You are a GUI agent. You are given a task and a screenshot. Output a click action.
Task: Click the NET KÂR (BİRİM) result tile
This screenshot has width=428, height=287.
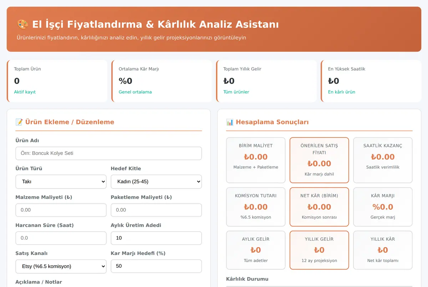coord(319,207)
